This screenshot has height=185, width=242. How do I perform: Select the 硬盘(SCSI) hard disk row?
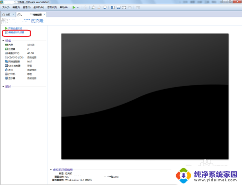point(21,53)
